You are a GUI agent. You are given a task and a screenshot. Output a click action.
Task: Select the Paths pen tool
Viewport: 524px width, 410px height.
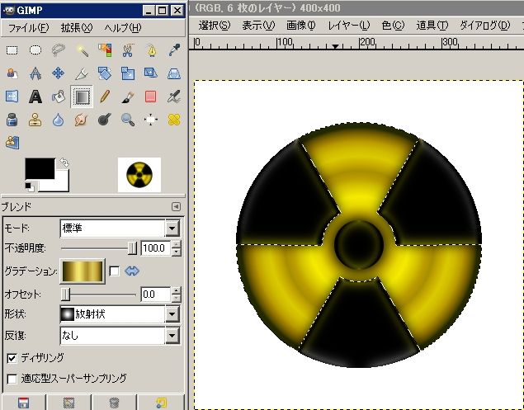tap(151, 50)
